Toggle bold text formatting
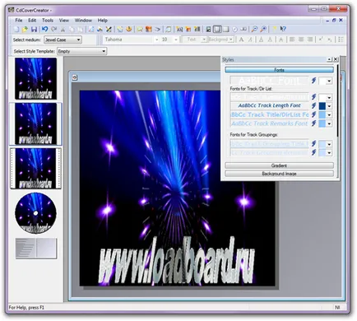This screenshot has width=357, height=321. pyautogui.click(x=241, y=40)
